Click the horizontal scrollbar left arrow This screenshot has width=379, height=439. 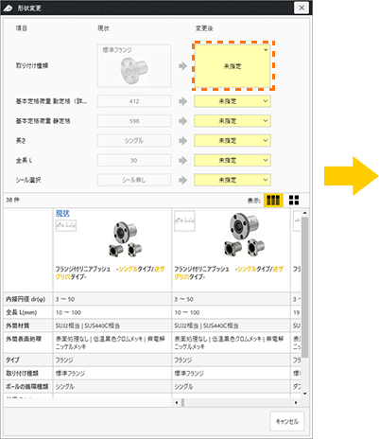point(176,402)
